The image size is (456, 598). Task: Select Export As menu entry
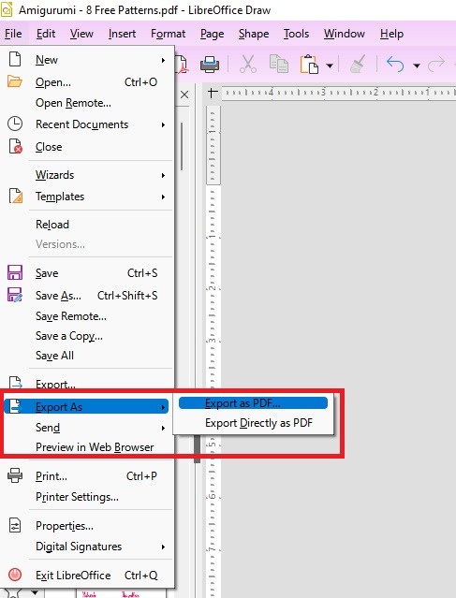pos(86,406)
